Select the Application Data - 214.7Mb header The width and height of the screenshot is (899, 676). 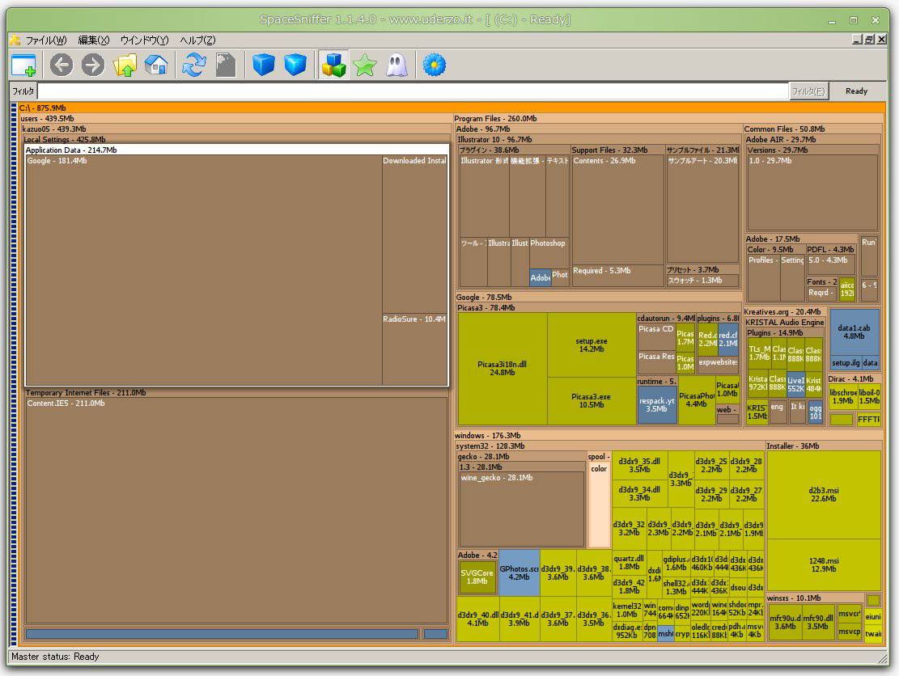point(237,150)
